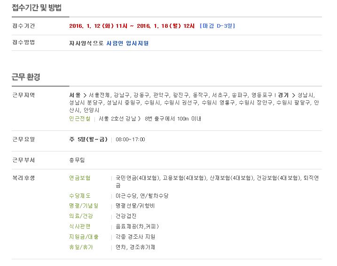
Task: Click the arrow chevron after 서울
Action: pyautogui.click(x=85, y=95)
